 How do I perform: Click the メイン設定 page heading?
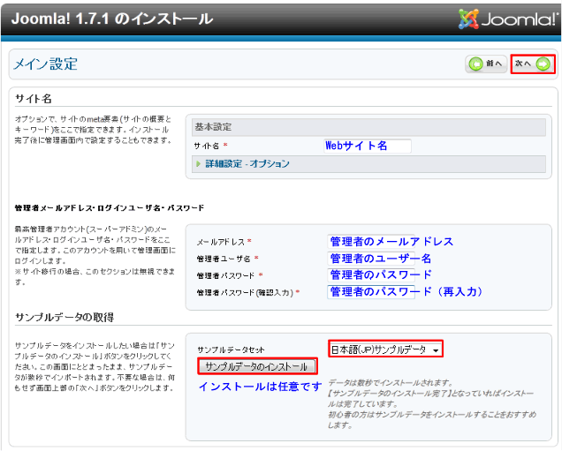[x=46, y=64]
